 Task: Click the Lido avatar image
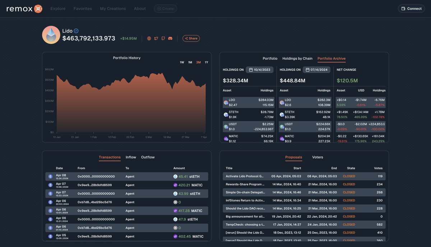click(x=51, y=35)
